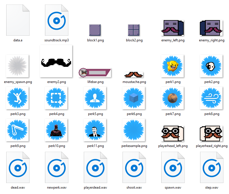Viewport: 229px width, 194px height.
Task: Click the step.wav audio file icon
Action: (x=212, y=167)
